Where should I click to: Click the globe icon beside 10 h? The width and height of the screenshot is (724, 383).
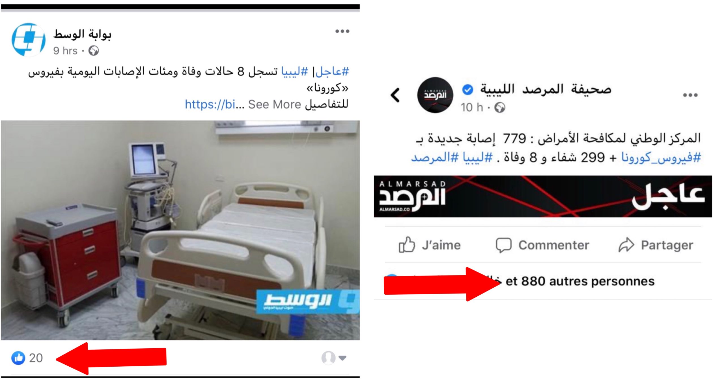[500, 108]
